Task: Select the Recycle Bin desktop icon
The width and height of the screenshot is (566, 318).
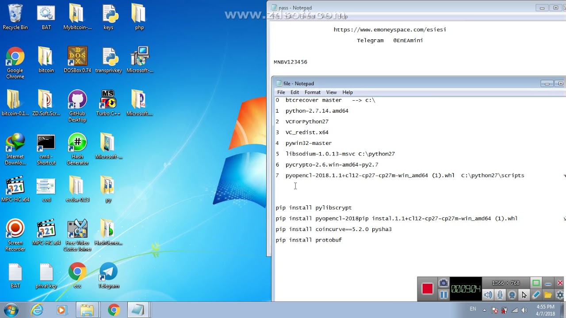Action: (x=15, y=17)
